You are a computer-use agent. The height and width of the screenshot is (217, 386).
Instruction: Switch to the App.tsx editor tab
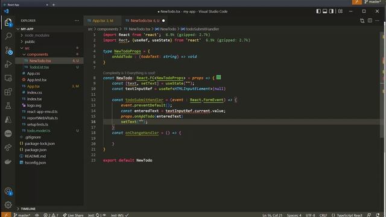click(x=103, y=20)
